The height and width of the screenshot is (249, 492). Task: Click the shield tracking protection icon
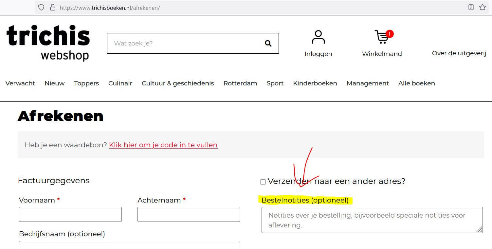[x=41, y=8]
